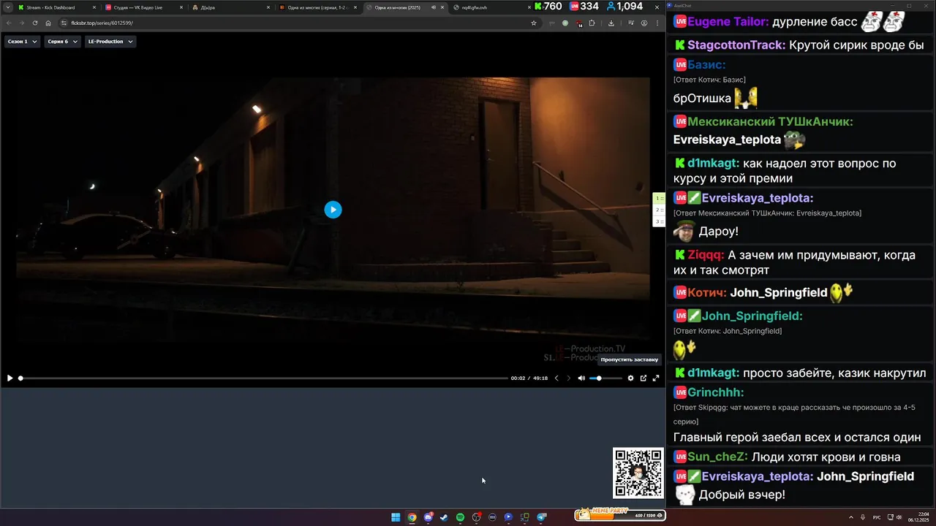Open Discord from the taskbar
This screenshot has width=936, height=526.
[x=428, y=517]
